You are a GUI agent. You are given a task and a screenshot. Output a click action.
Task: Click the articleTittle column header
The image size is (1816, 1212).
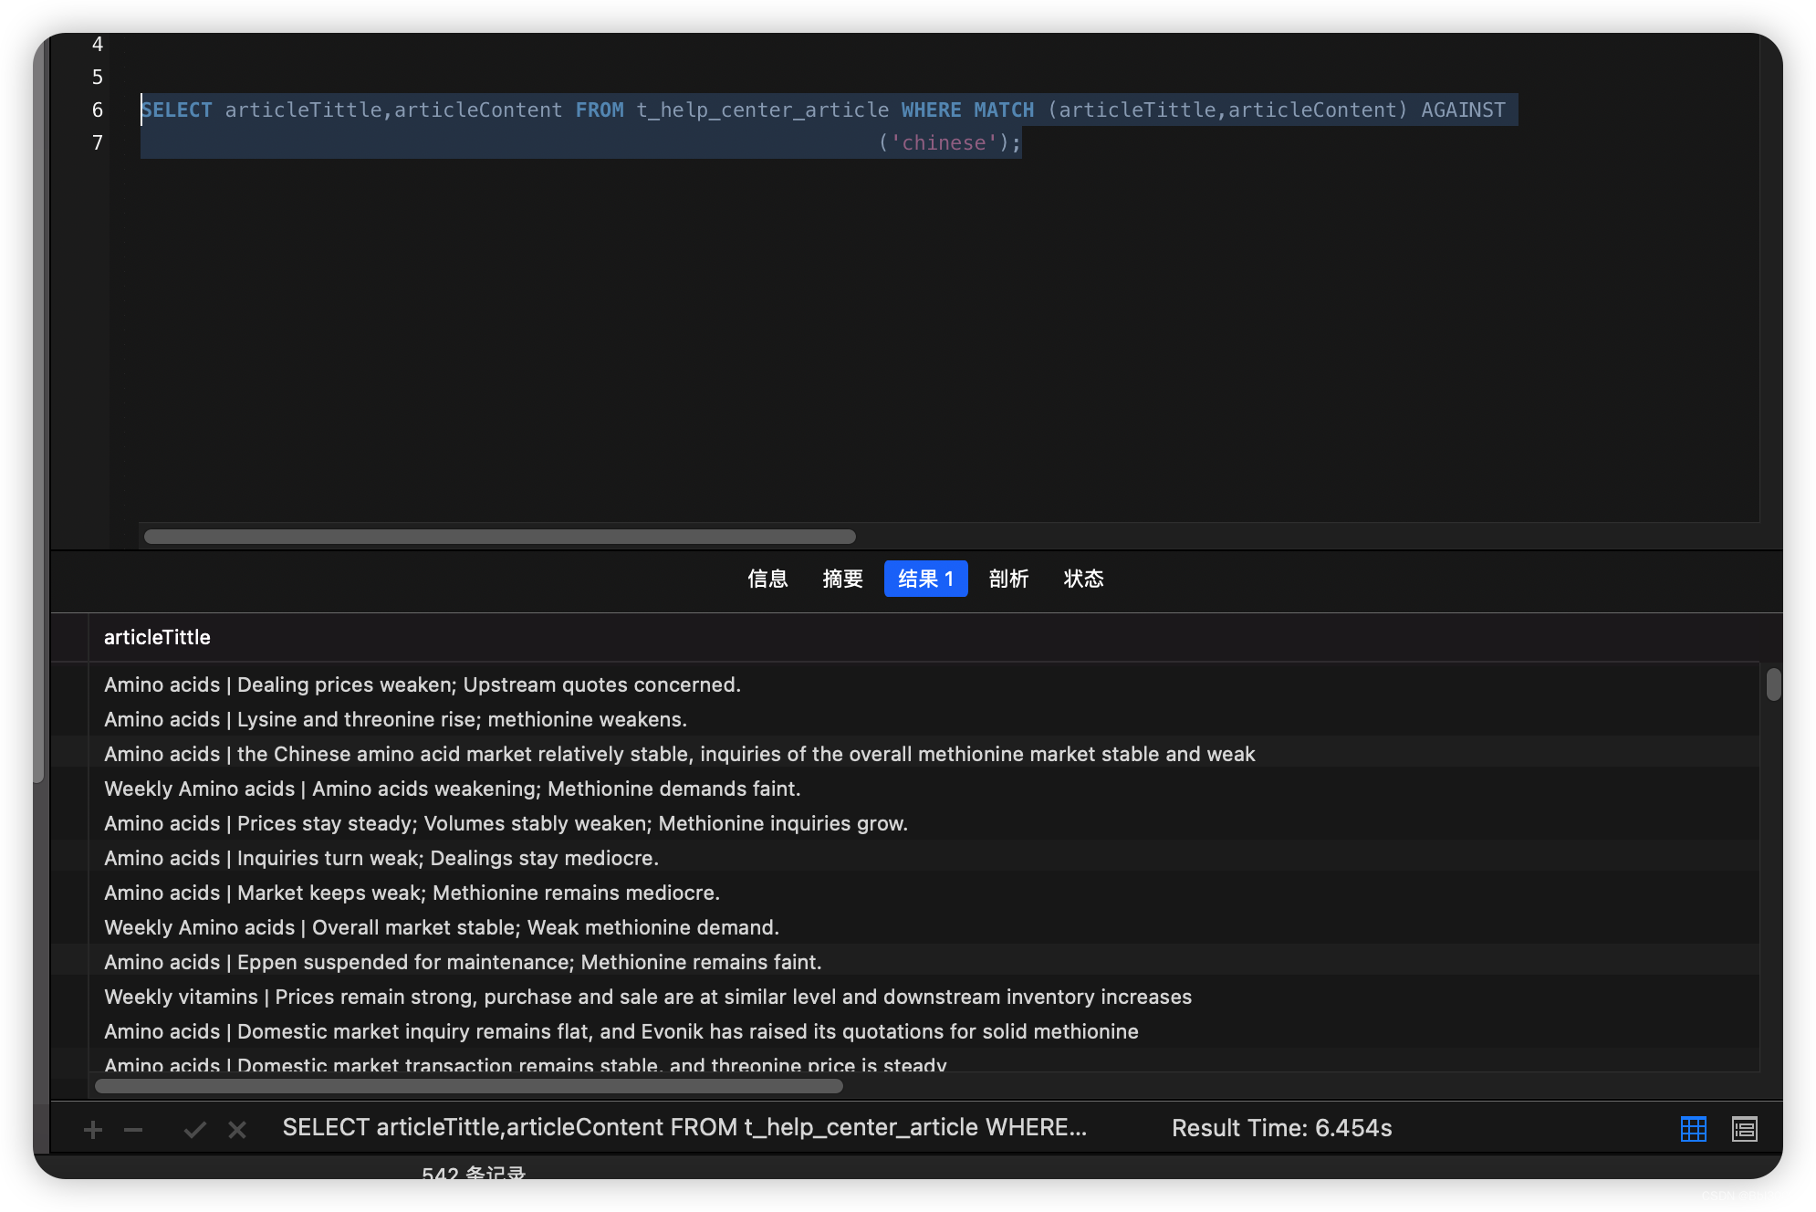tap(157, 637)
